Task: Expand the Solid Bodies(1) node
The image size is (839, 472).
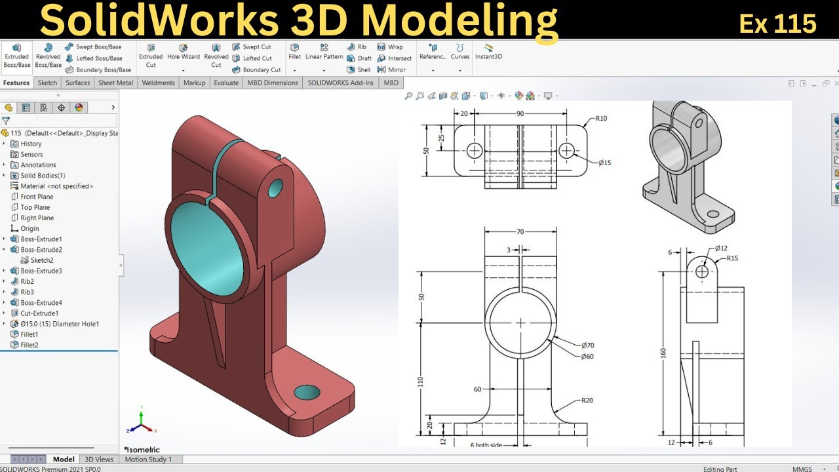Action: pos(5,176)
